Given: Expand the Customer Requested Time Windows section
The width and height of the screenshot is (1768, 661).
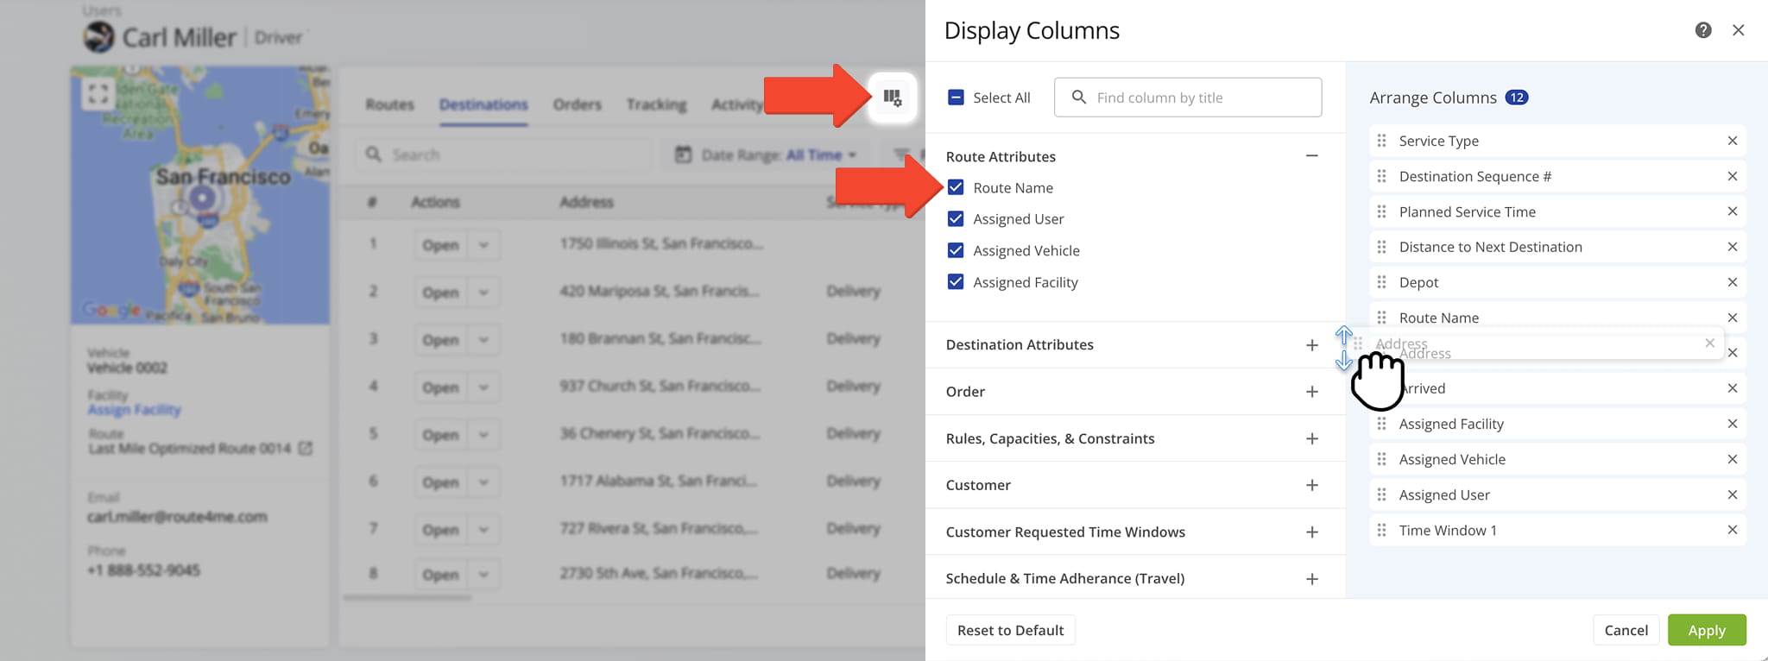Looking at the screenshot, I should pyautogui.click(x=1311, y=532).
